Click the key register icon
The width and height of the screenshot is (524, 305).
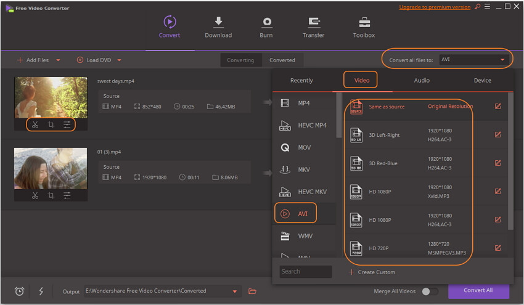click(478, 6)
